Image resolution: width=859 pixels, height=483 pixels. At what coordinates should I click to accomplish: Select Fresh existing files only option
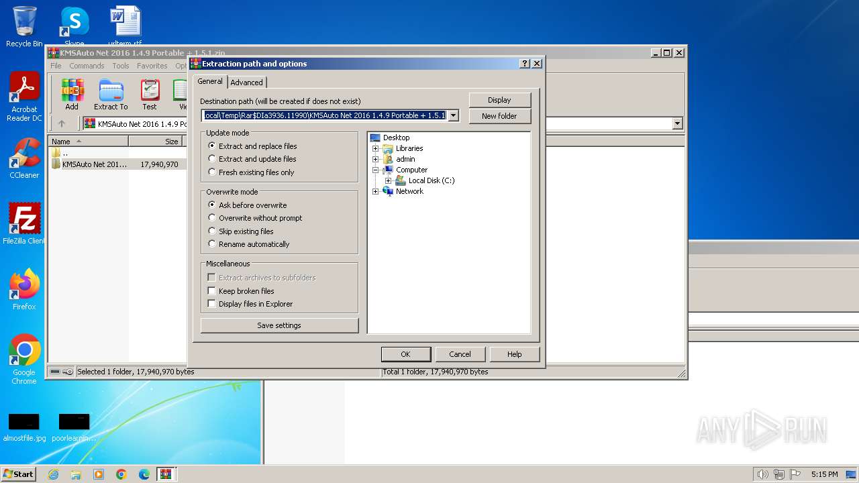(252, 172)
